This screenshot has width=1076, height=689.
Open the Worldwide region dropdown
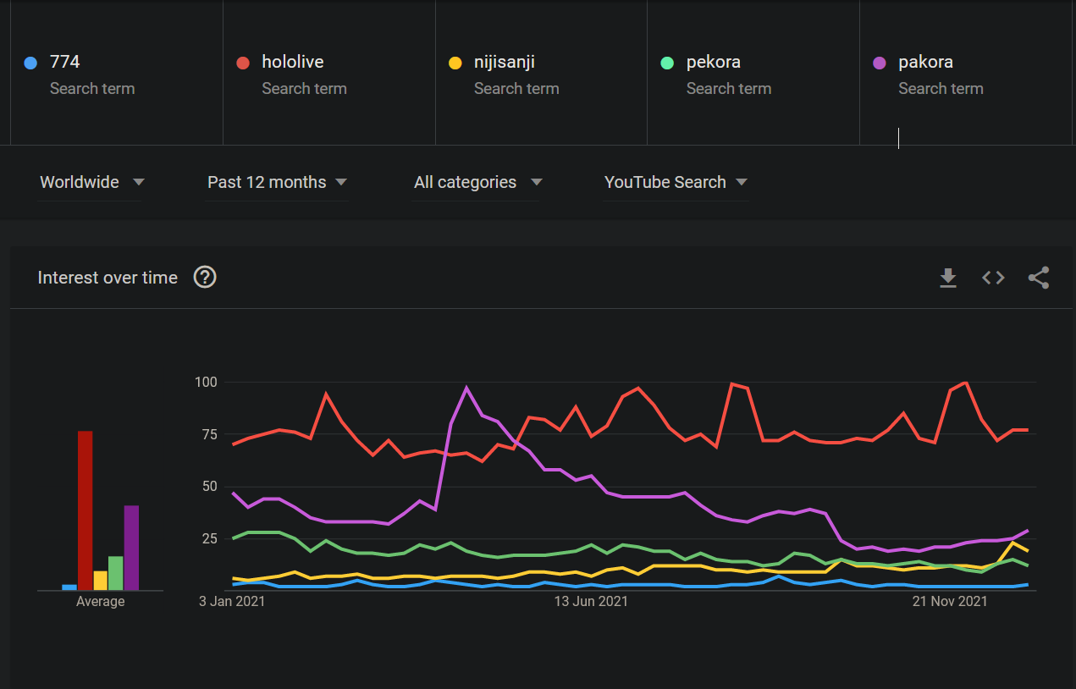(92, 182)
